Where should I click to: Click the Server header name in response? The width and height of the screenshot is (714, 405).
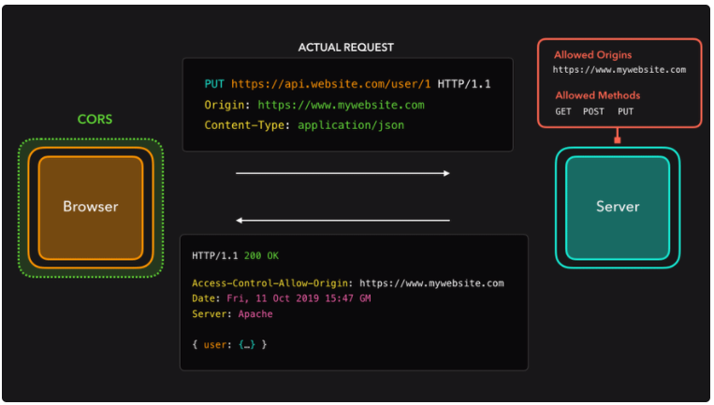(x=211, y=314)
